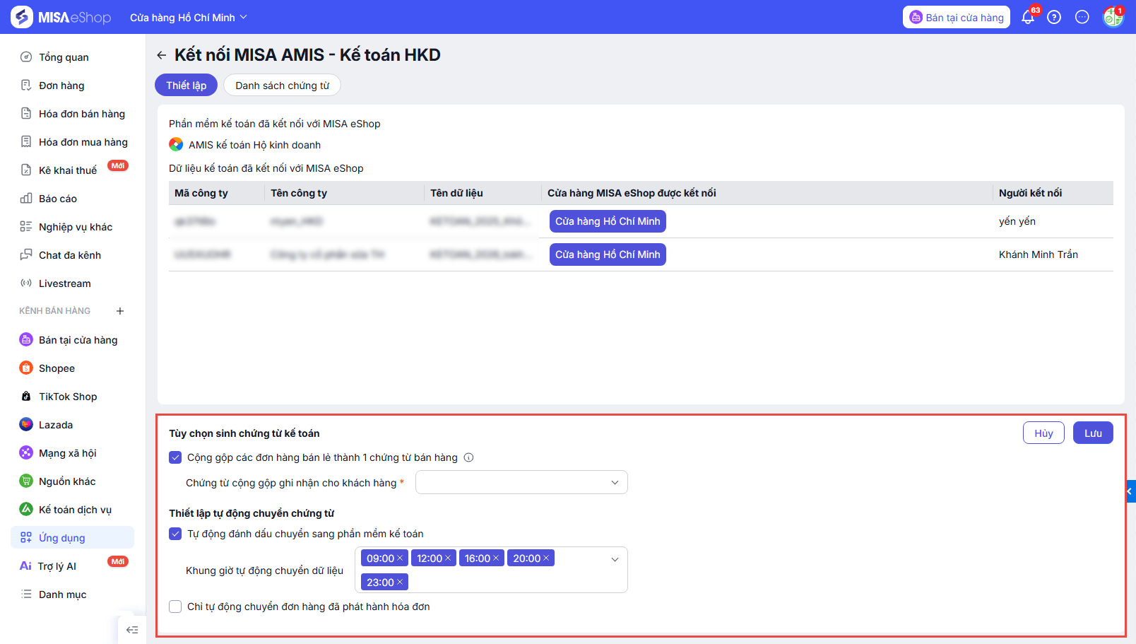
Task: Click the Danh mục list icon
Action: (x=26, y=595)
